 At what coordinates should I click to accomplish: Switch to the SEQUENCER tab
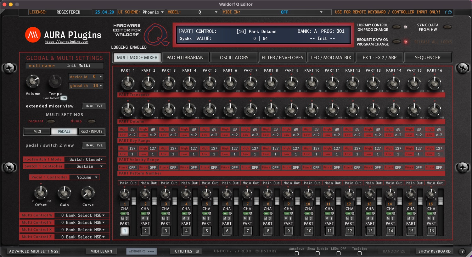coord(428,58)
